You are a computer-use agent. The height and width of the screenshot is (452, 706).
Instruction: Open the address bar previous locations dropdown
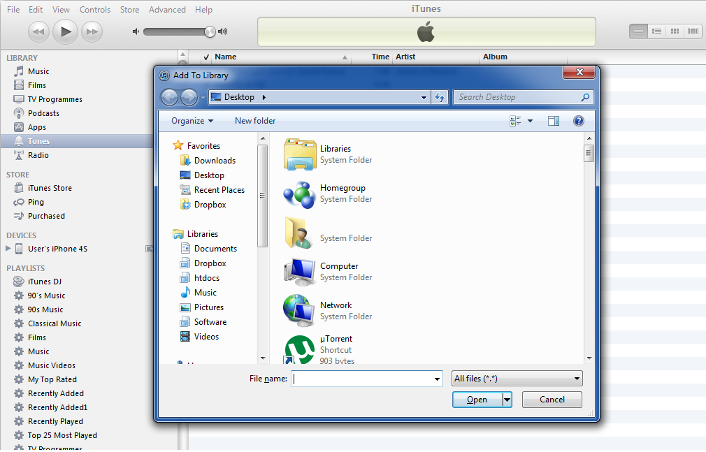424,97
